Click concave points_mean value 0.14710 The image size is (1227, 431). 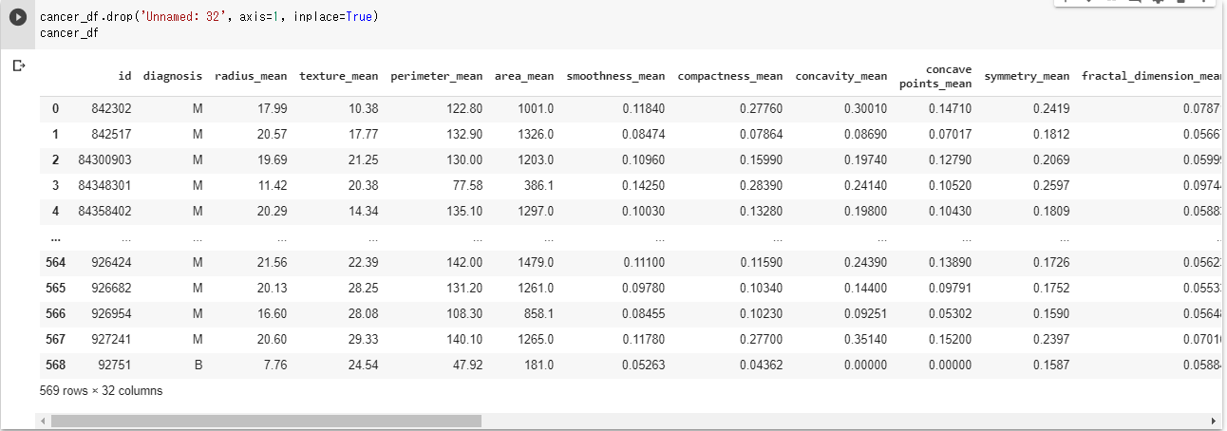[951, 109]
